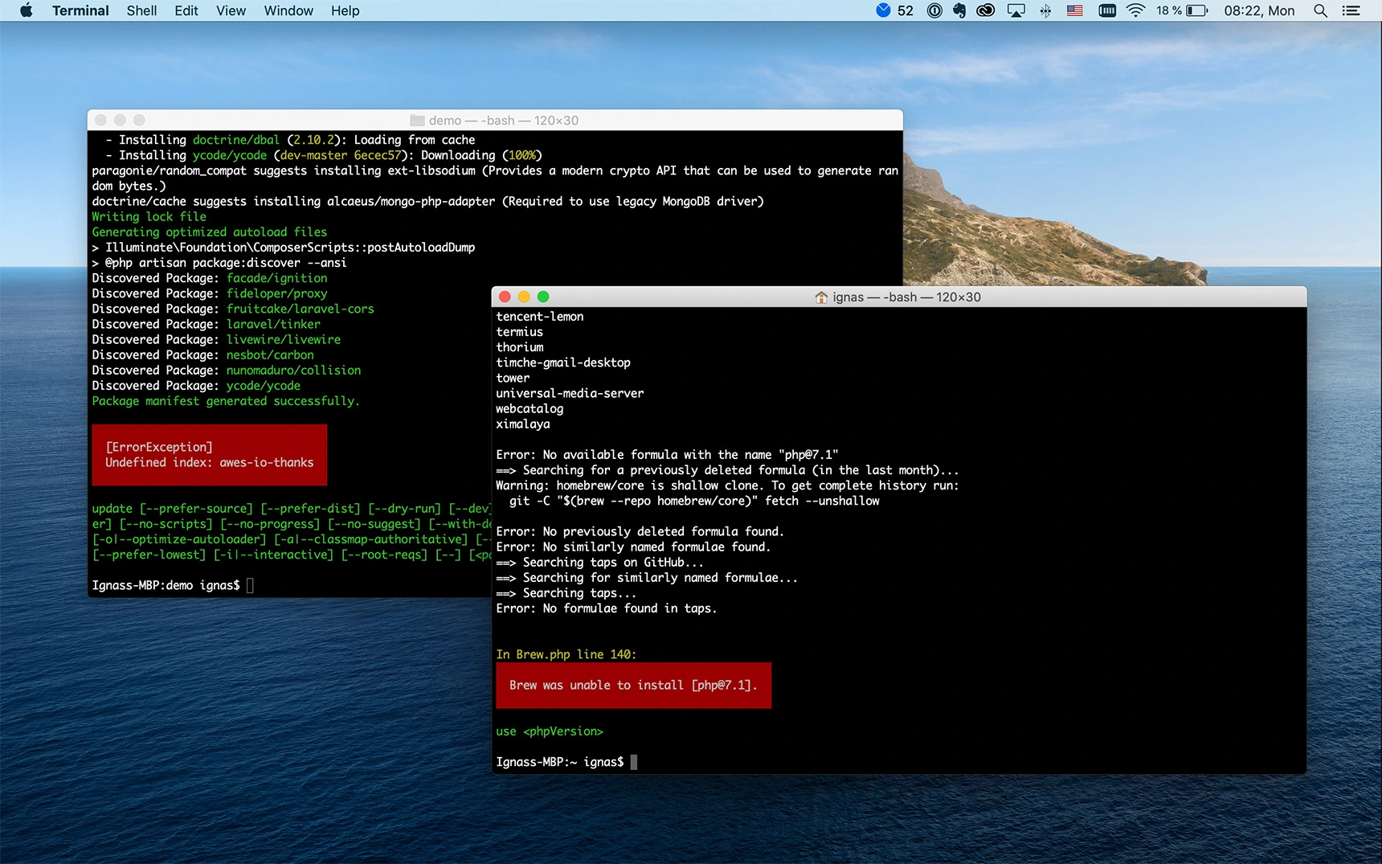Screen dimensions: 1382x864
Task: Click 'nesbot/carbon' package name in demo window
Action: 270,354
